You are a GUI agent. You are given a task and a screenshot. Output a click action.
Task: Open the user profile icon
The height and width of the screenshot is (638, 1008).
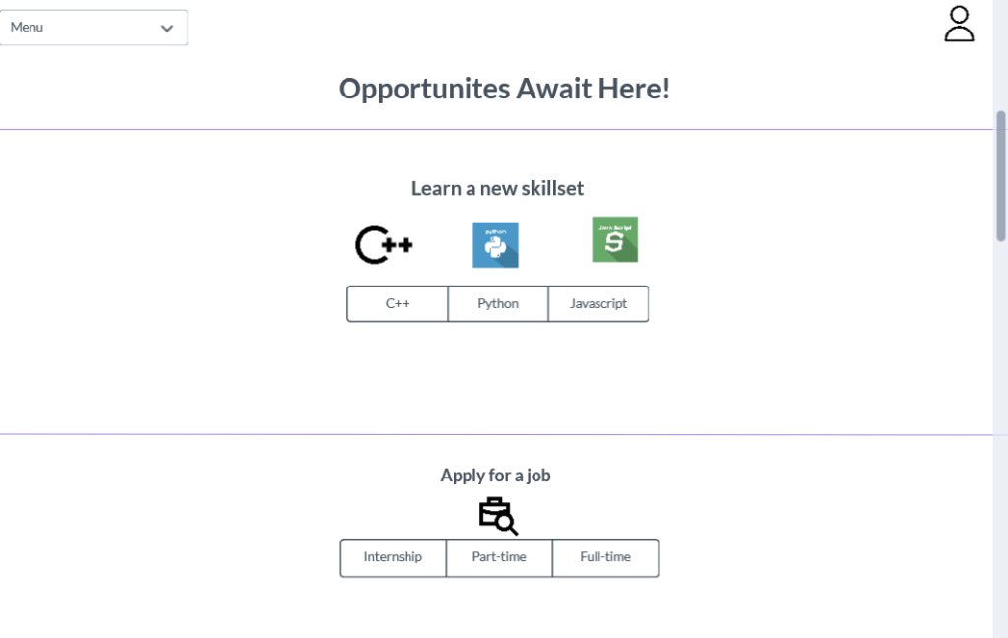coord(959,24)
